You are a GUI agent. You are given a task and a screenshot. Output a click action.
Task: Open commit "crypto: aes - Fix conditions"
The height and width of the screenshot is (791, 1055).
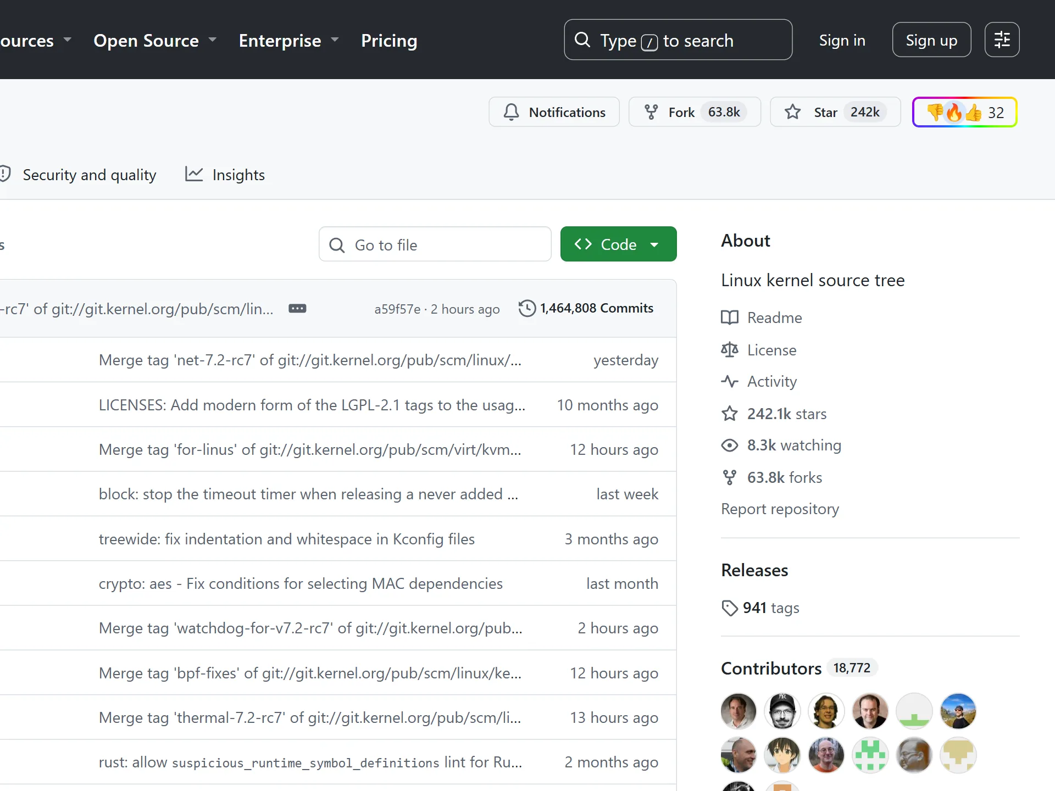[301, 583]
